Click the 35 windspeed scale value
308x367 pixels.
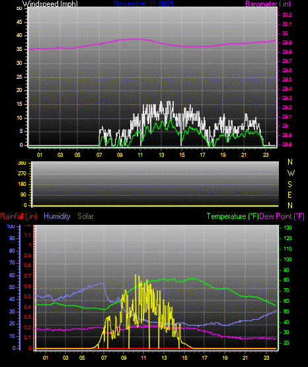point(19,50)
